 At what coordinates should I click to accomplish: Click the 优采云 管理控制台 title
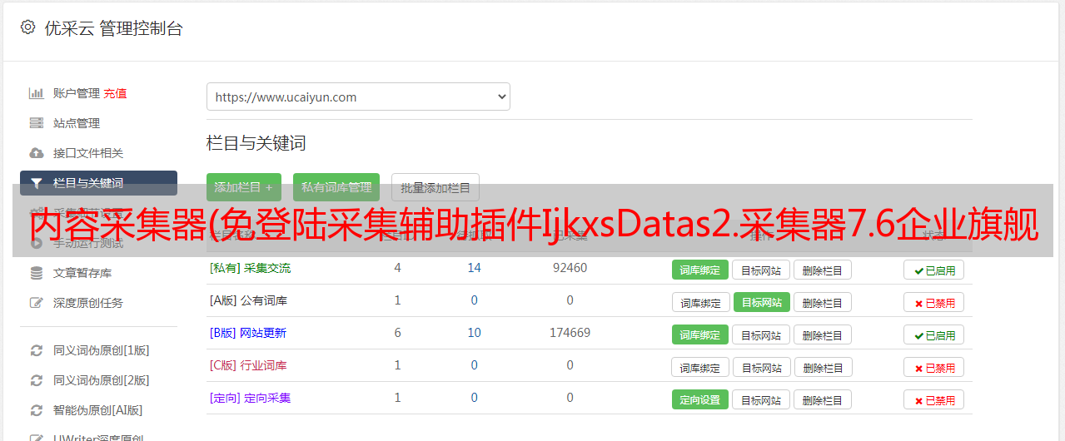113,28
